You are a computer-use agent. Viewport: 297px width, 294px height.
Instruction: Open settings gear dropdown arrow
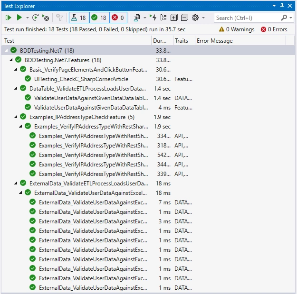(x=203, y=18)
